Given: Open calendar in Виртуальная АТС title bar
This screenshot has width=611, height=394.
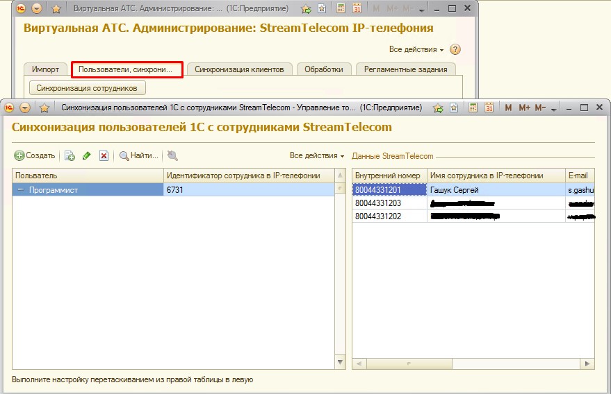Looking at the screenshot, I should [357, 8].
